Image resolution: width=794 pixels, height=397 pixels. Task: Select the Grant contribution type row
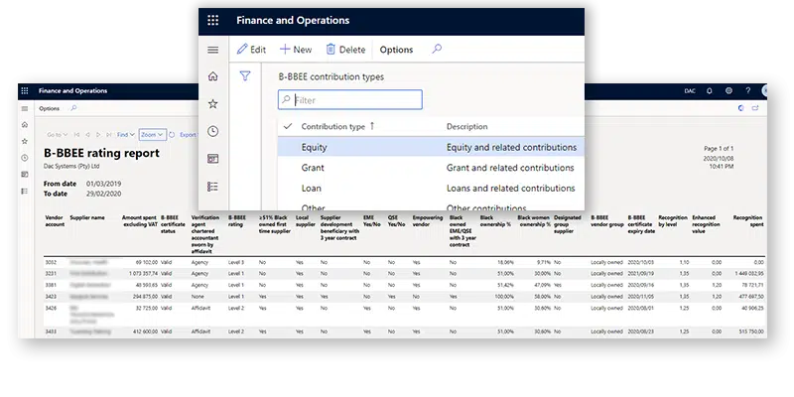pyautogui.click(x=313, y=168)
